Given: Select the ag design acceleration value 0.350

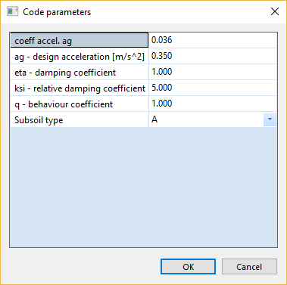Looking at the screenshot, I should 213,56.
